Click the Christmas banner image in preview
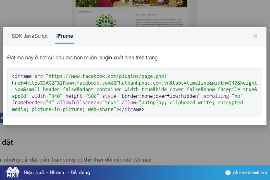The image size is (270, 180). click(x=131, y=3)
